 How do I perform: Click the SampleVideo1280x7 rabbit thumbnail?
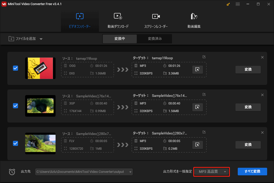coord(40,143)
